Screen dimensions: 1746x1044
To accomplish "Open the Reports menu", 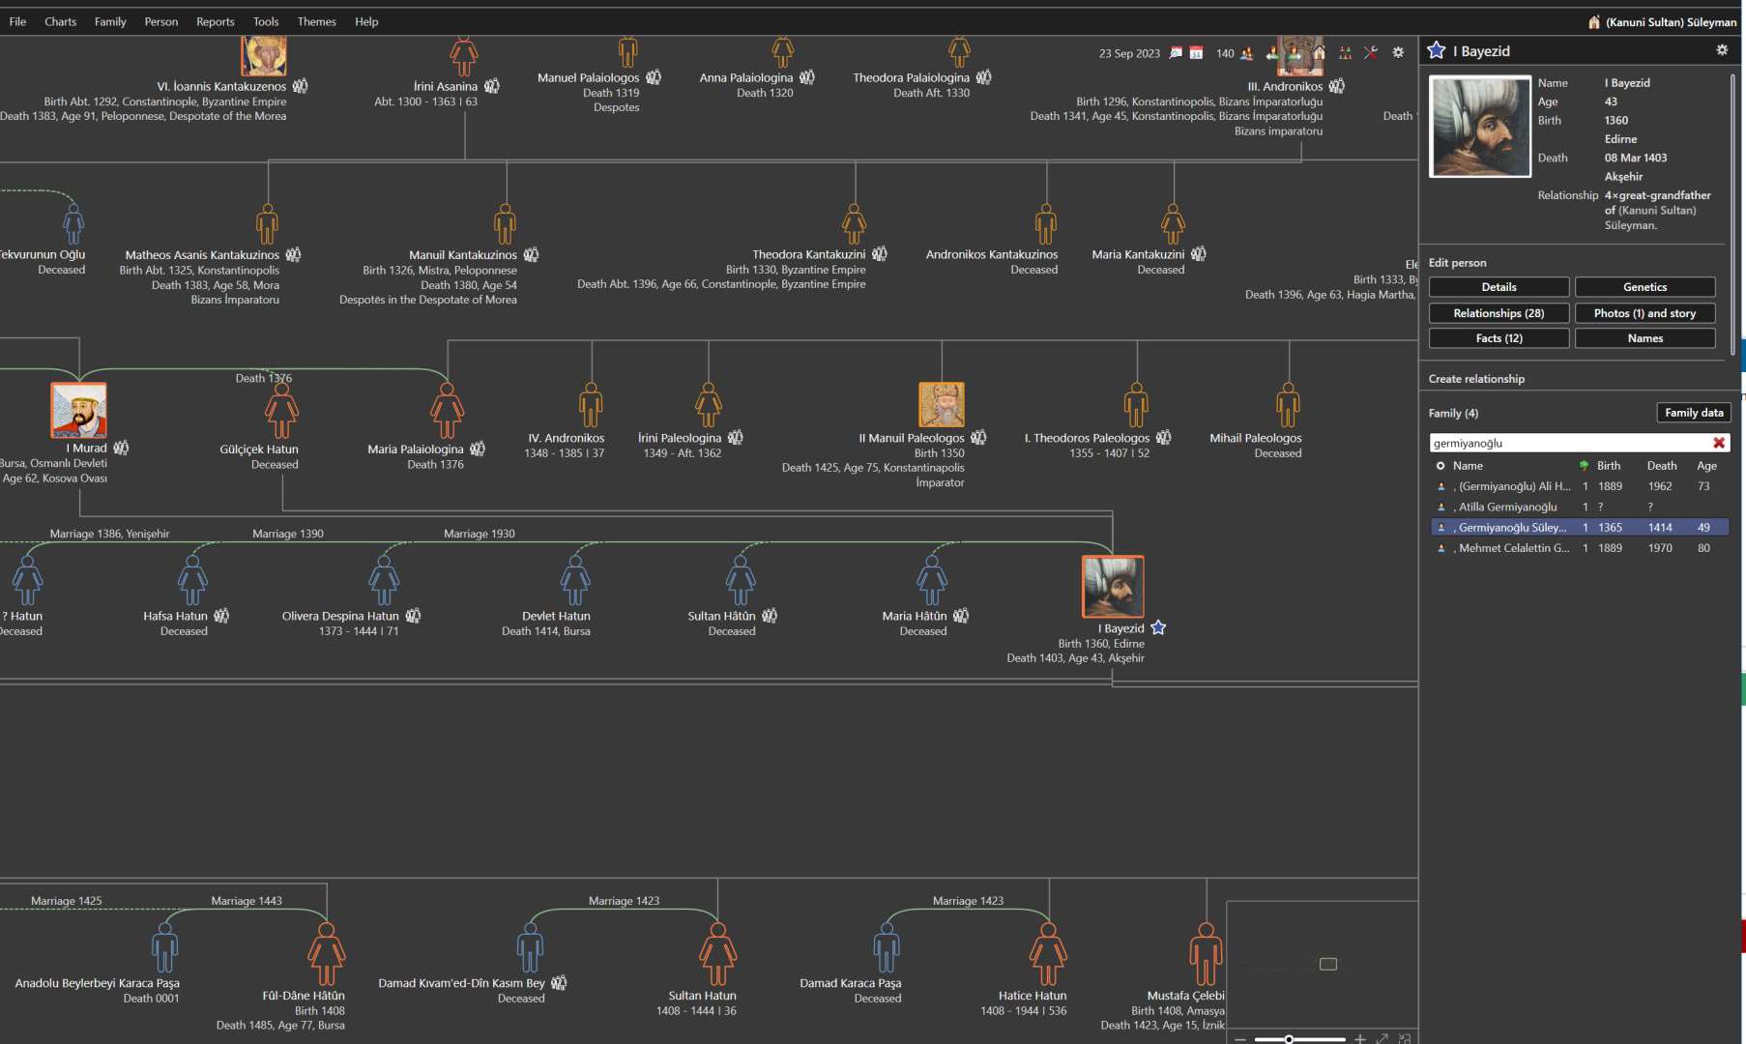I will click(x=215, y=21).
